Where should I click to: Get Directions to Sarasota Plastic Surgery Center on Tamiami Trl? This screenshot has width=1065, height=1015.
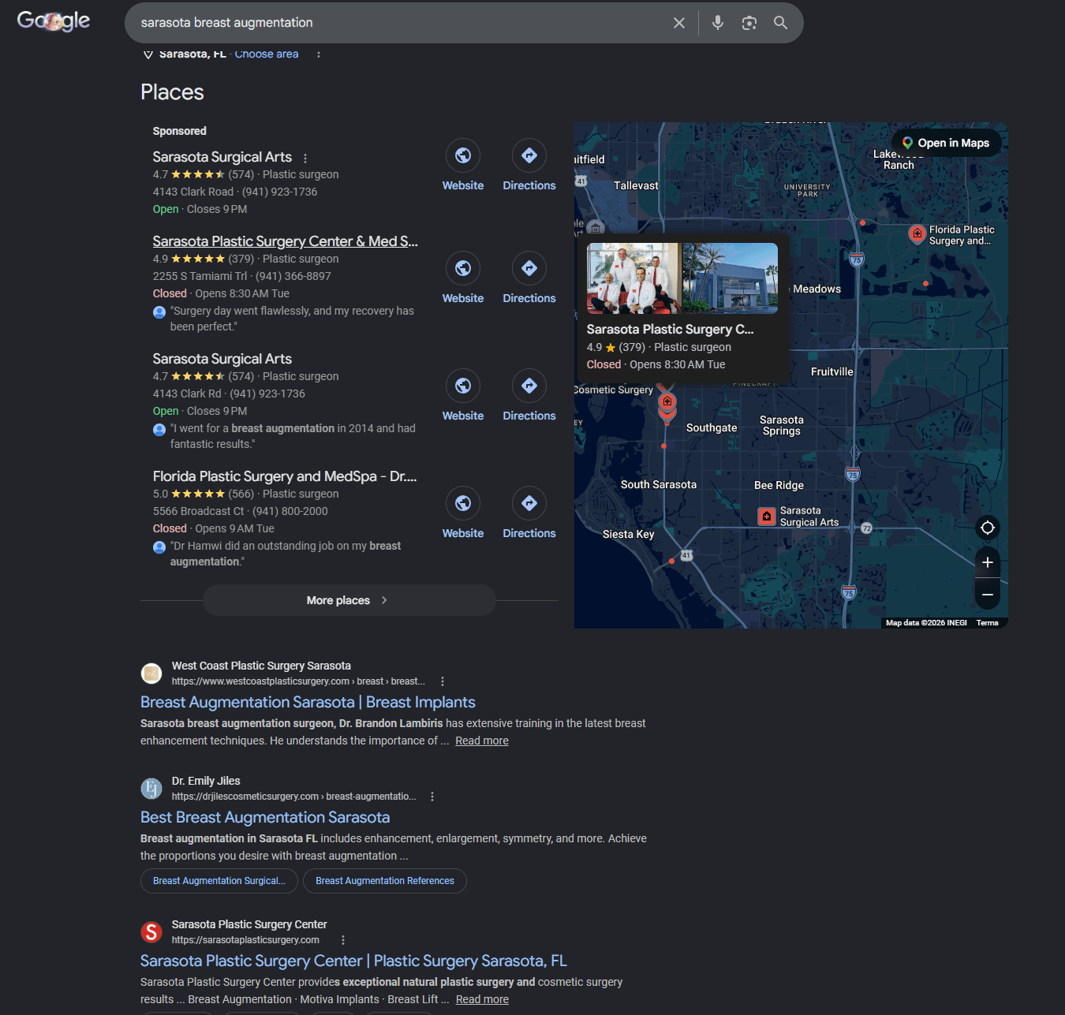529,268
